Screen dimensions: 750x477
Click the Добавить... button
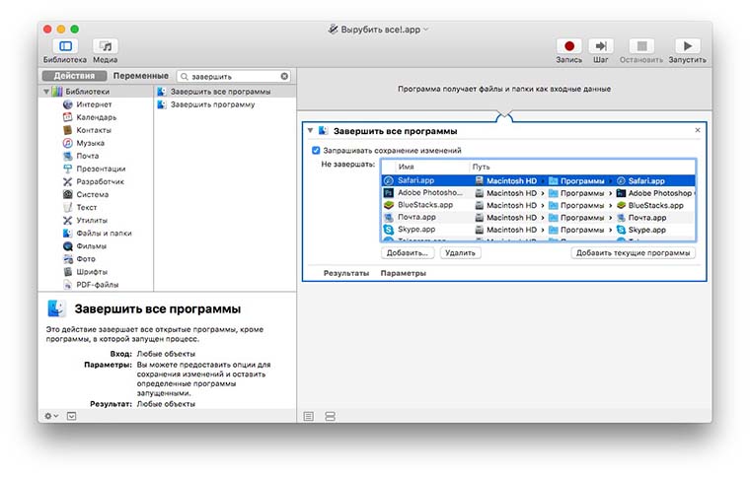click(408, 252)
